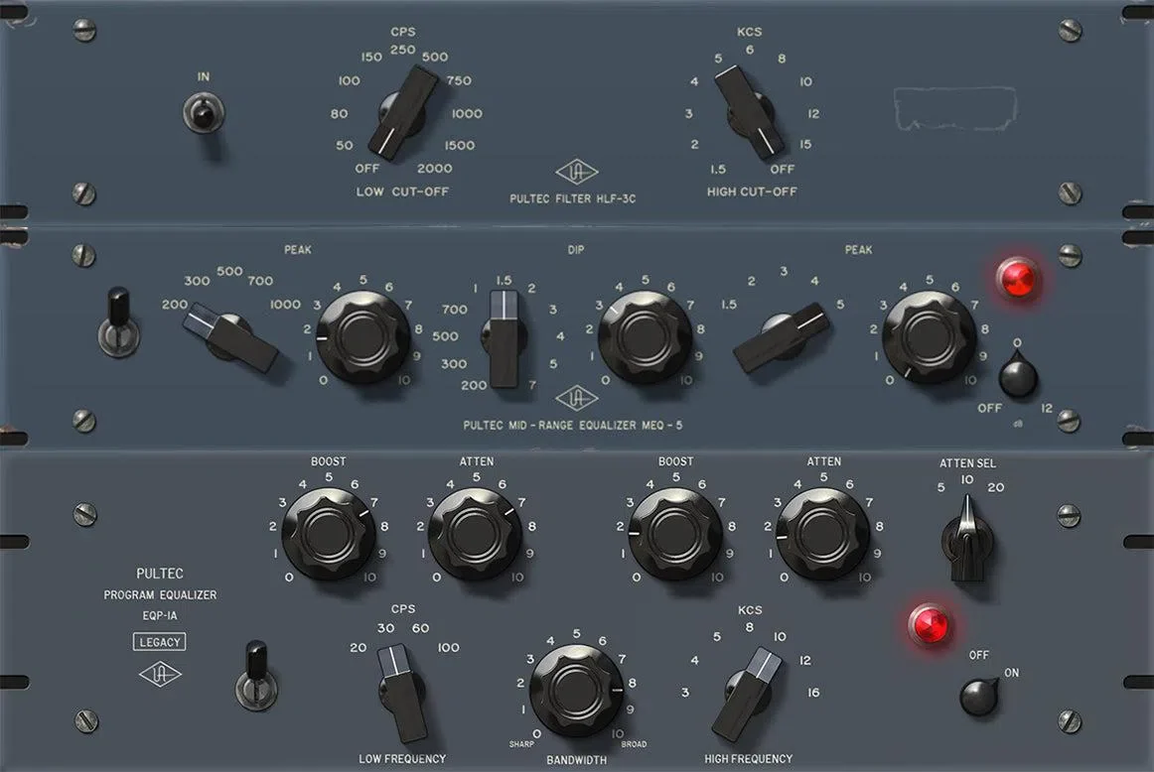Click the MEQ-5 low Peak gain knob
This screenshot has height=772, width=1154.
pyautogui.click(x=363, y=336)
